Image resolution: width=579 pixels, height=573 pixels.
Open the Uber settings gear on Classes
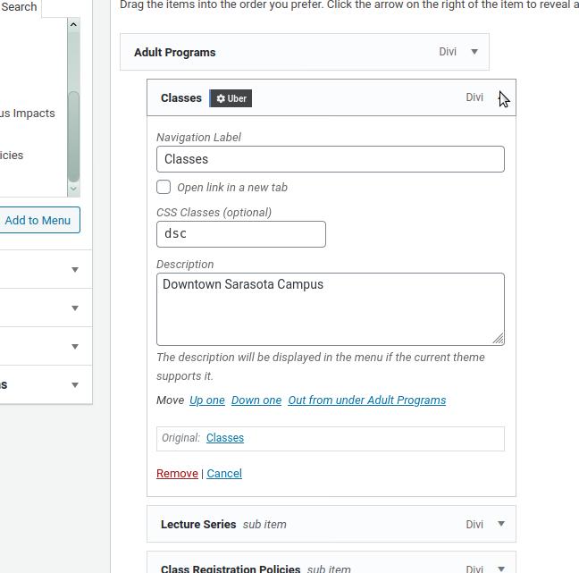click(231, 98)
